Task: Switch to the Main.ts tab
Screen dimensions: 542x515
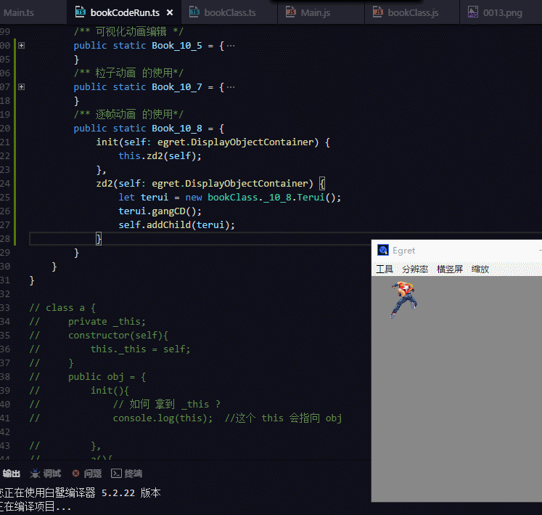Action: click(19, 13)
